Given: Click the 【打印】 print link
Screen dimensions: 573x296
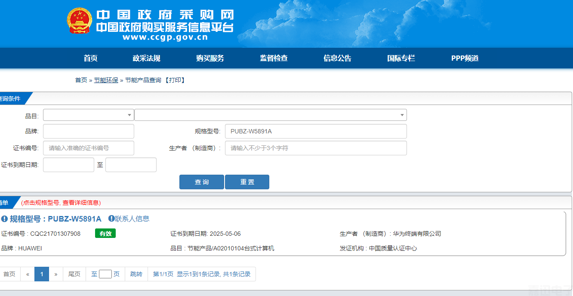Looking at the screenshot, I should pos(175,80).
